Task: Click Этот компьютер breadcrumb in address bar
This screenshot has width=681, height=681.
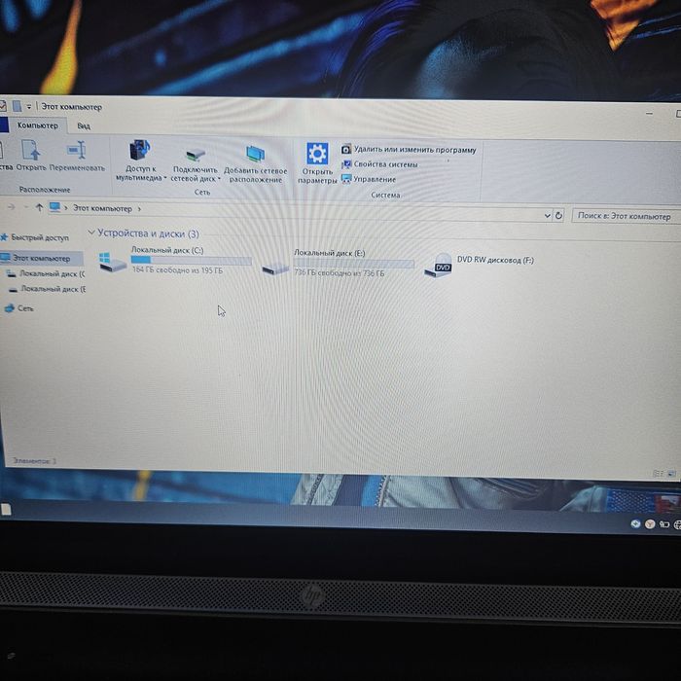Action: click(102, 208)
